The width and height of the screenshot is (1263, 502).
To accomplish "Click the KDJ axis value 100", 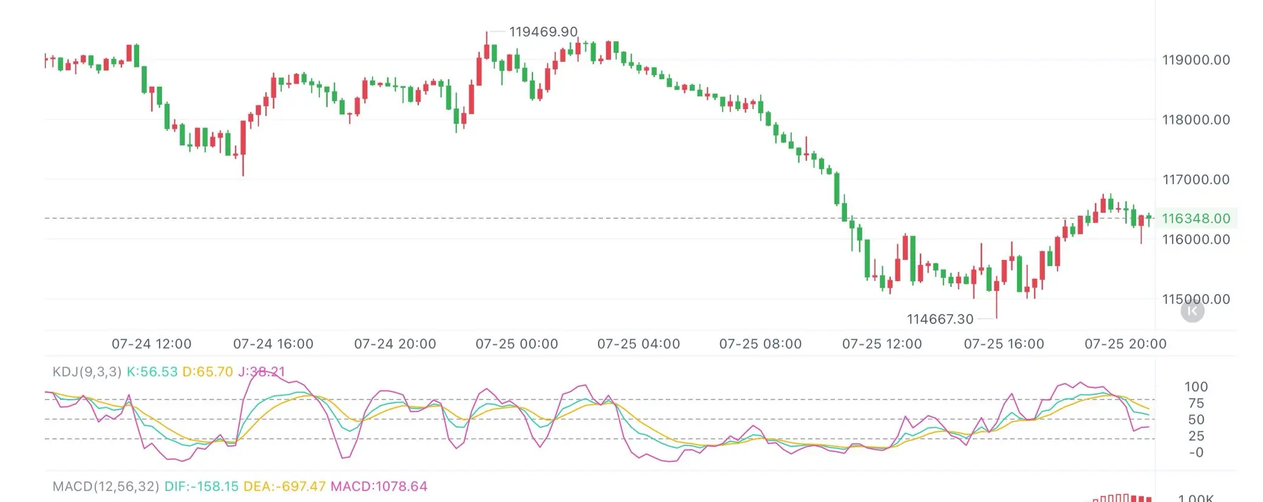I will coord(1196,387).
